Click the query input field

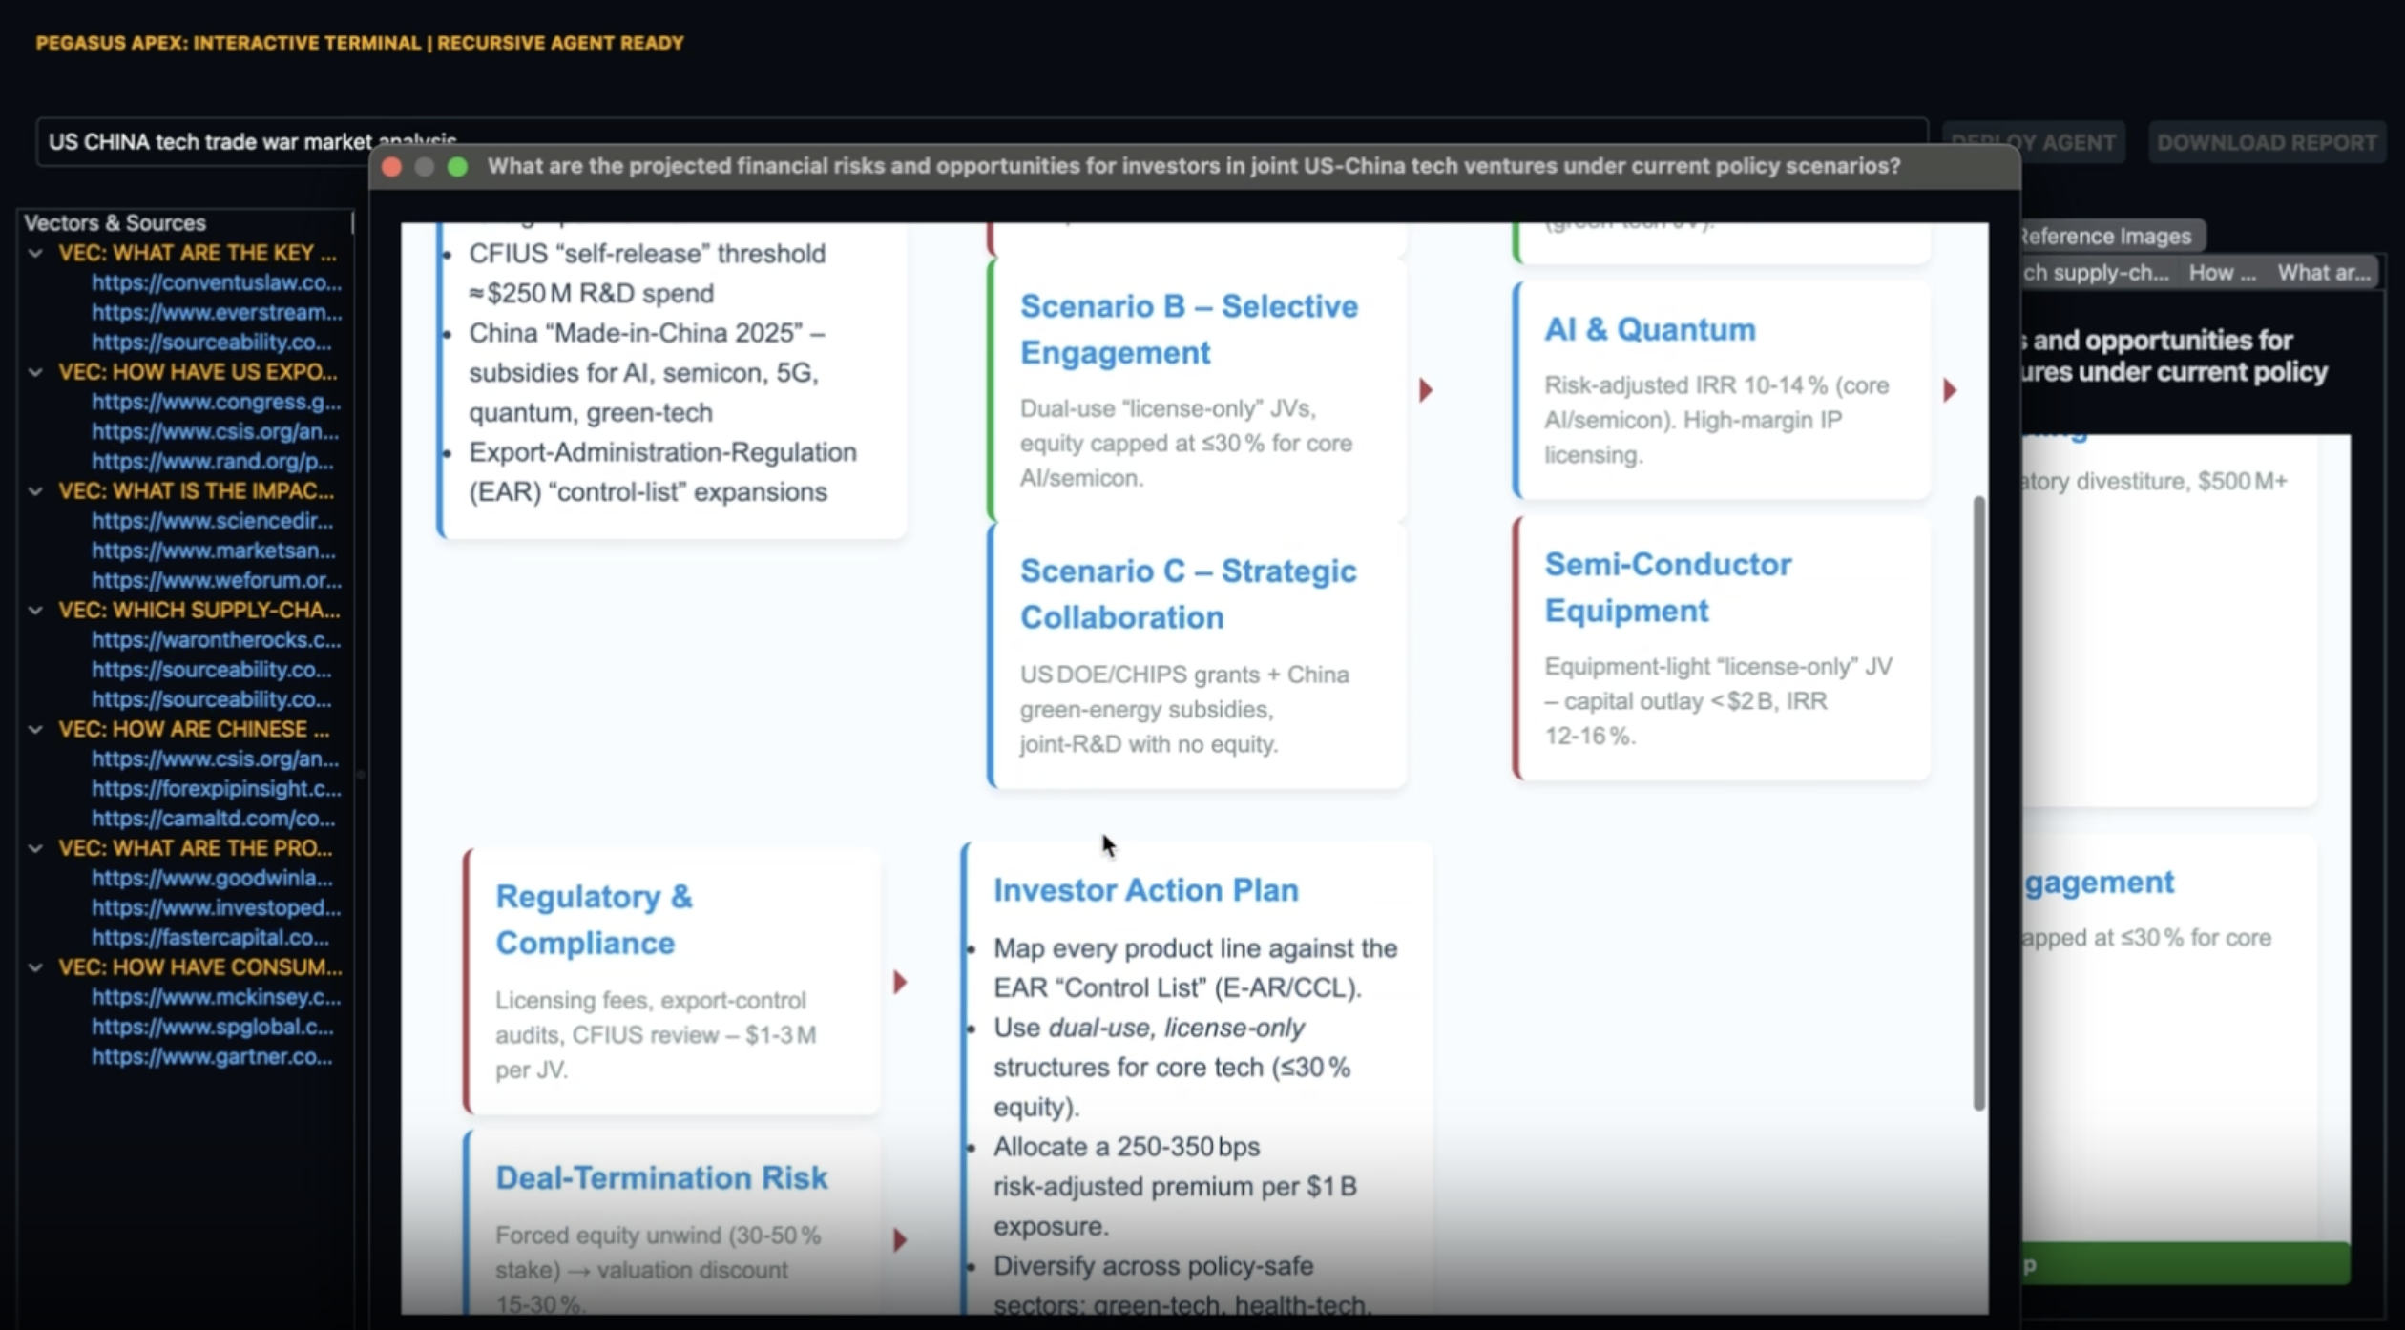pyautogui.click(x=210, y=142)
